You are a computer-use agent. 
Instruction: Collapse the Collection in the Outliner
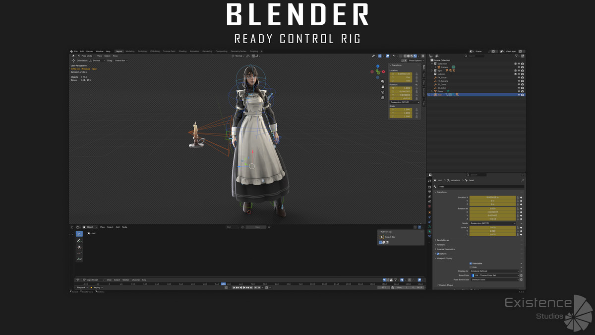point(432,64)
